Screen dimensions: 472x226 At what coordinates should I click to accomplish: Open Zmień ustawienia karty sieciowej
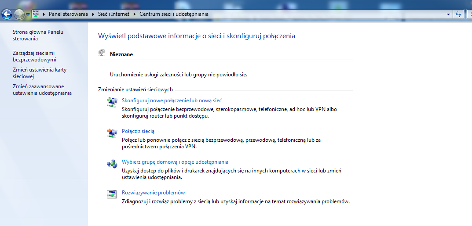click(x=40, y=73)
